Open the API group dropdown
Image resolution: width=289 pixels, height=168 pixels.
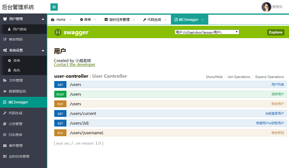coord(207,32)
